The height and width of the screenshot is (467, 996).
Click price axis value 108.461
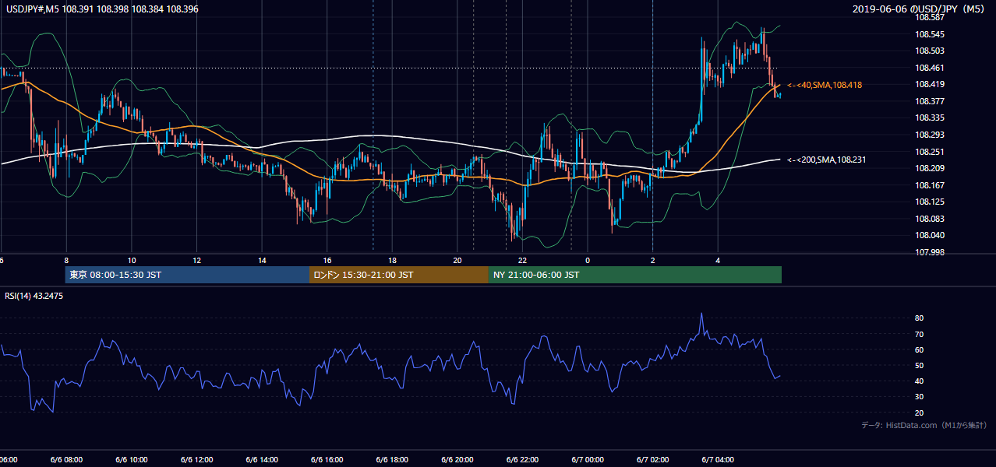tap(930, 68)
